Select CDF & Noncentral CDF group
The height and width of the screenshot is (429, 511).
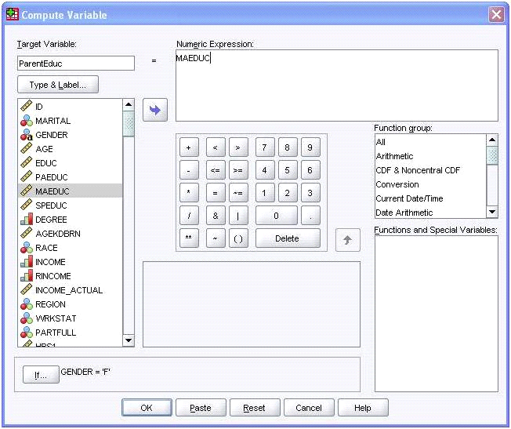430,170
